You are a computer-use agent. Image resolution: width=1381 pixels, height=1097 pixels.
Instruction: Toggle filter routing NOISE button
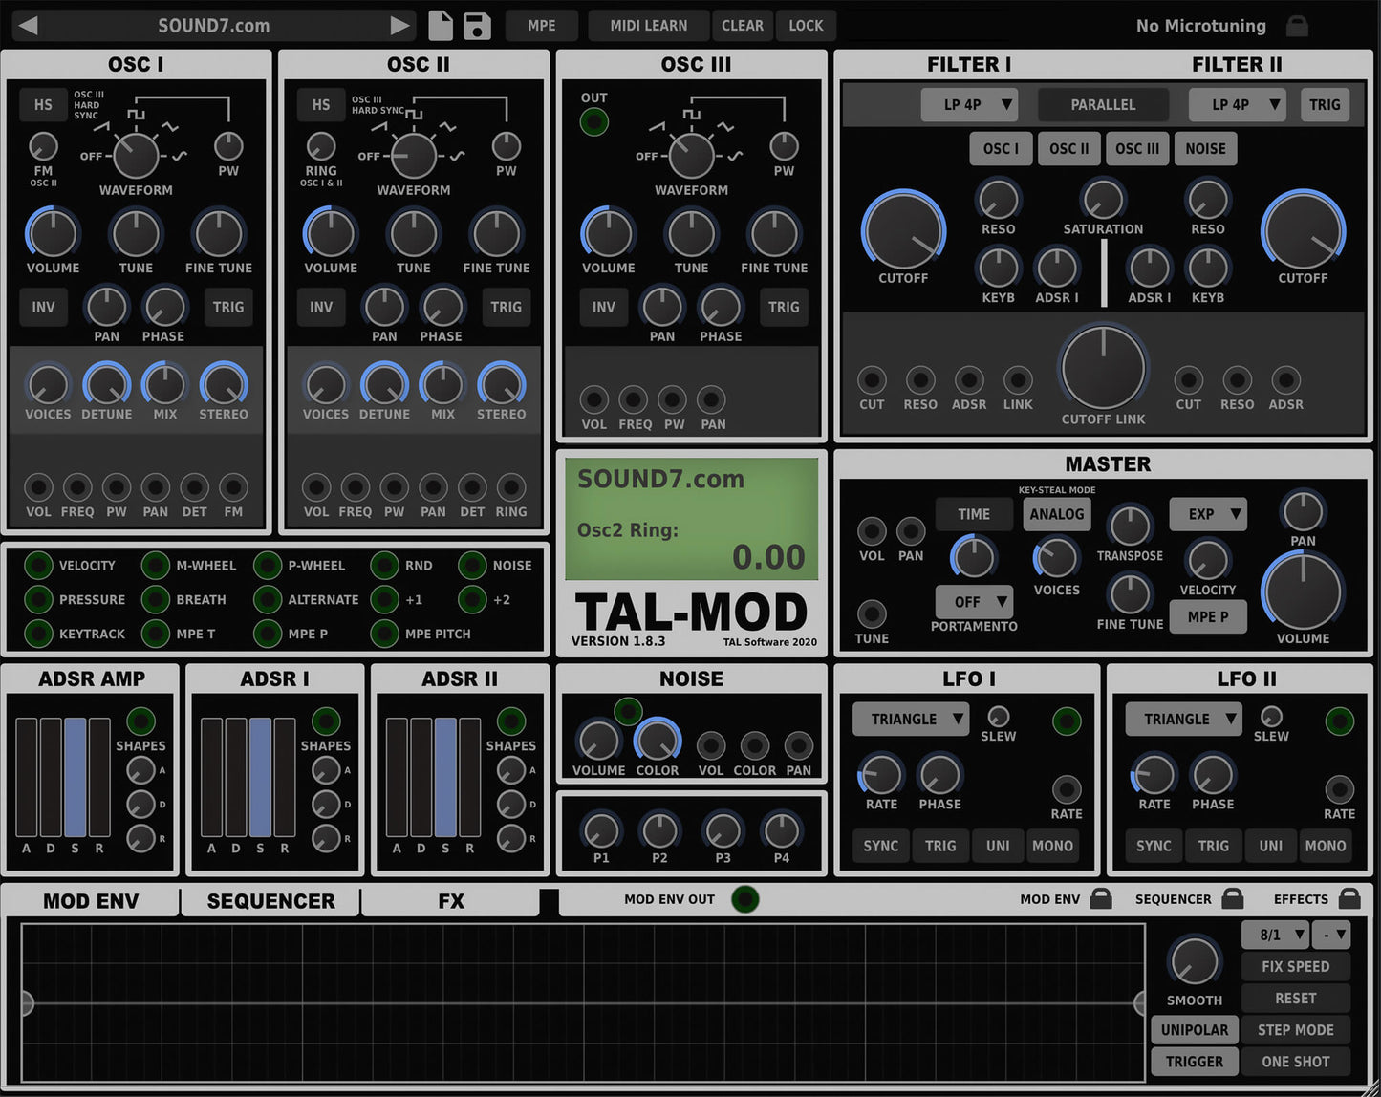tap(1205, 148)
